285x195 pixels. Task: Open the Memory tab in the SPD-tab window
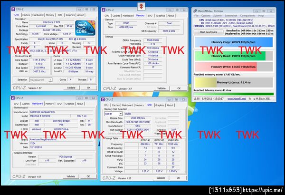click(x=140, y=105)
